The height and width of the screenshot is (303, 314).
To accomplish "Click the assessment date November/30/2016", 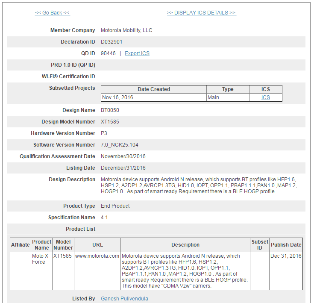I will 123,156.
